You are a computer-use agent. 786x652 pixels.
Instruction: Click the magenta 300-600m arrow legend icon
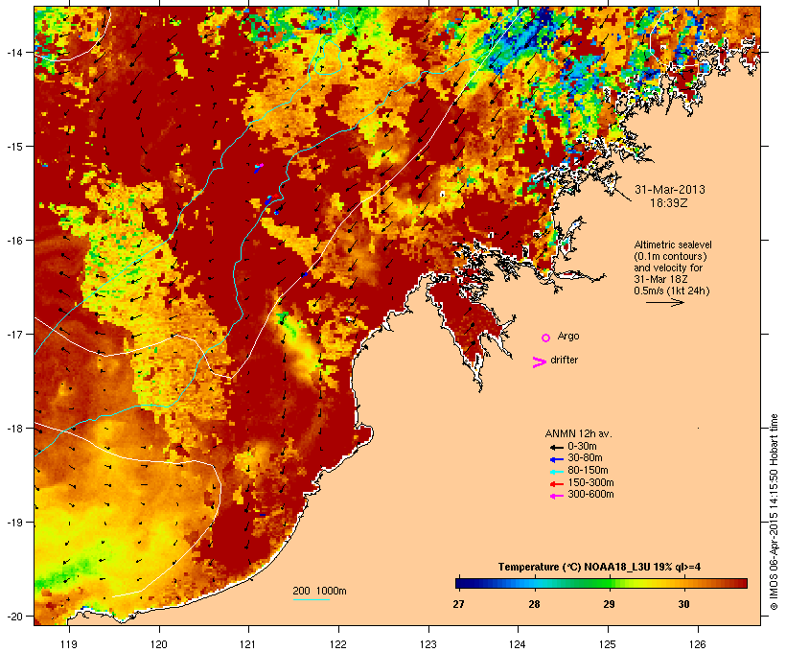[556, 496]
